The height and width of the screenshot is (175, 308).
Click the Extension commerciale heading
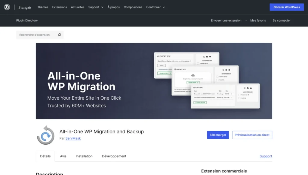tap(224, 171)
